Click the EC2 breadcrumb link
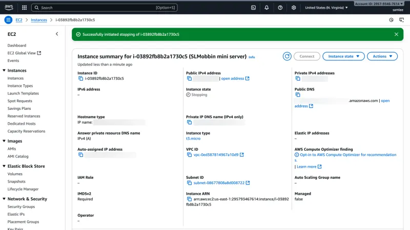Screen dimensions: 410x230 click(19, 20)
